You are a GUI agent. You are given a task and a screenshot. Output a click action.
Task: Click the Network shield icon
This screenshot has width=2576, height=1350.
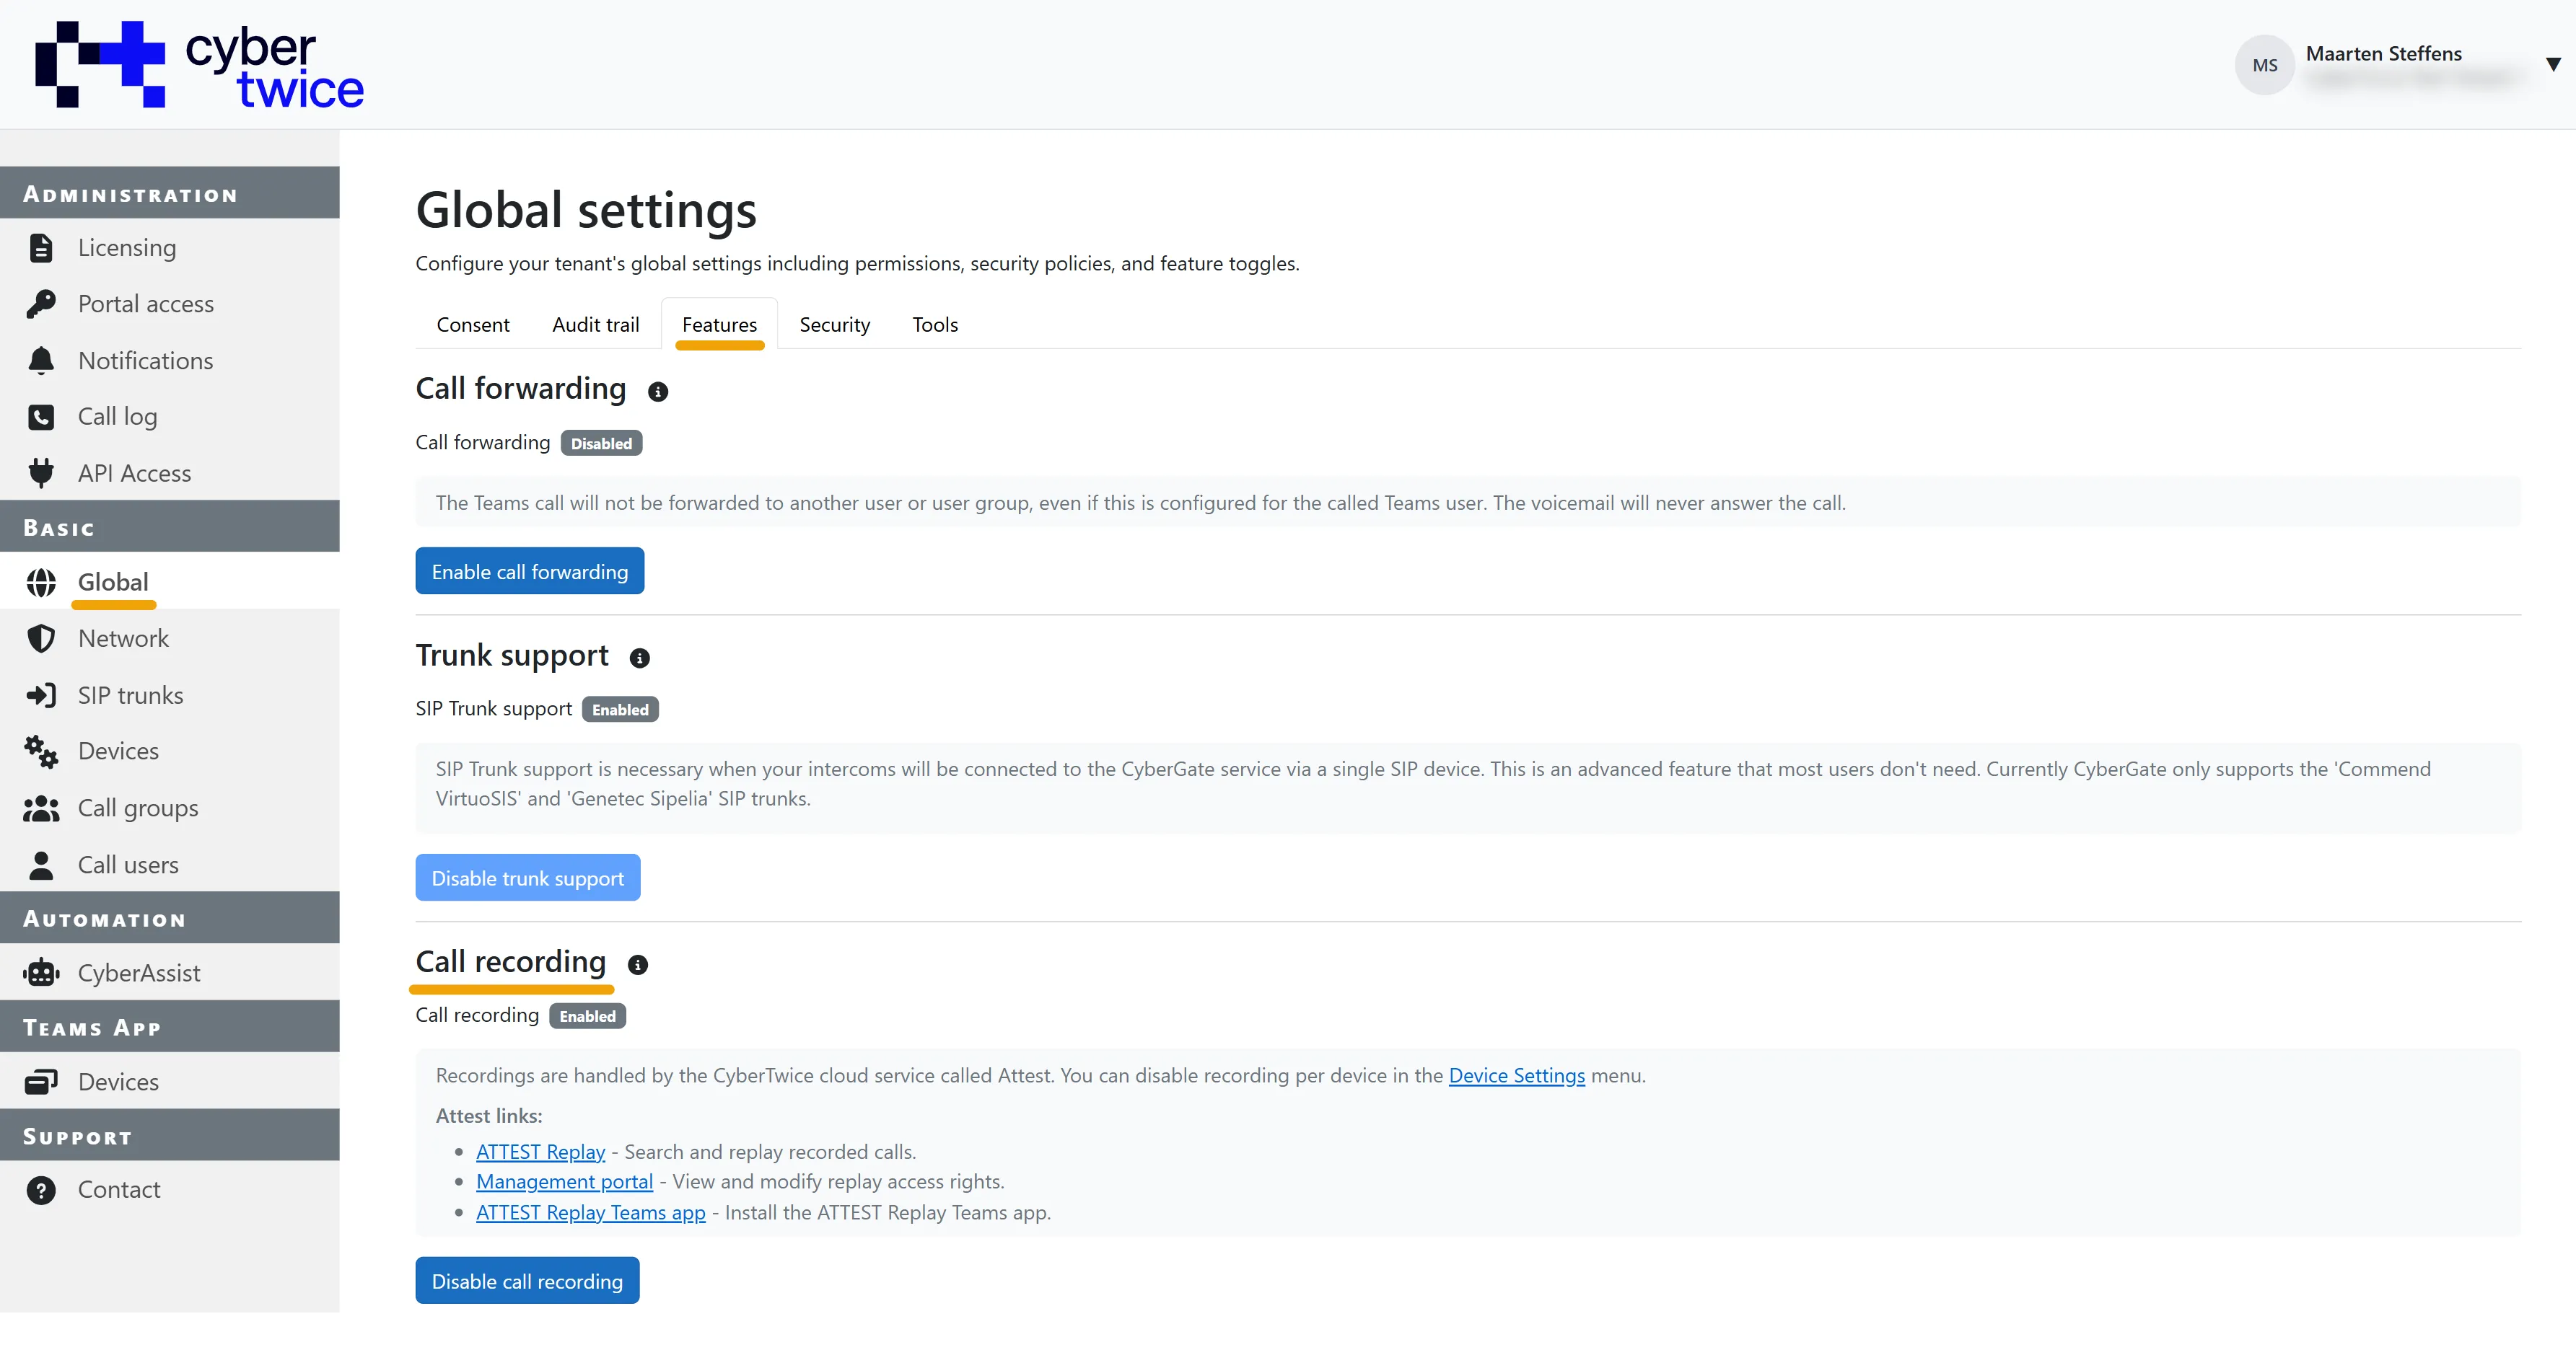41,638
